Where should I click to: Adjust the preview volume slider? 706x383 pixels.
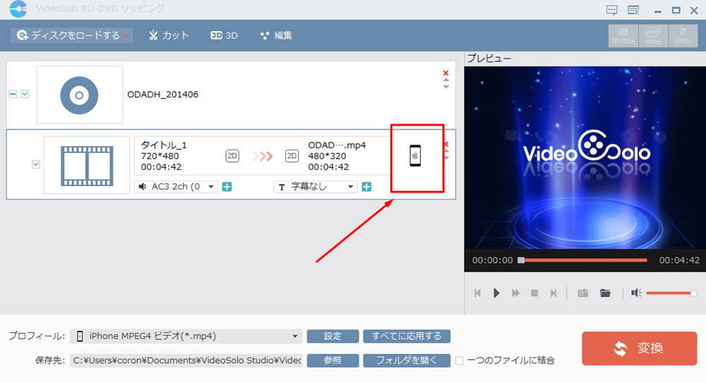tap(671, 293)
